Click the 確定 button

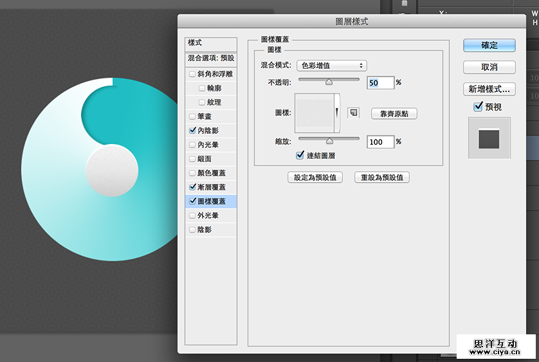pyautogui.click(x=489, y=45)
